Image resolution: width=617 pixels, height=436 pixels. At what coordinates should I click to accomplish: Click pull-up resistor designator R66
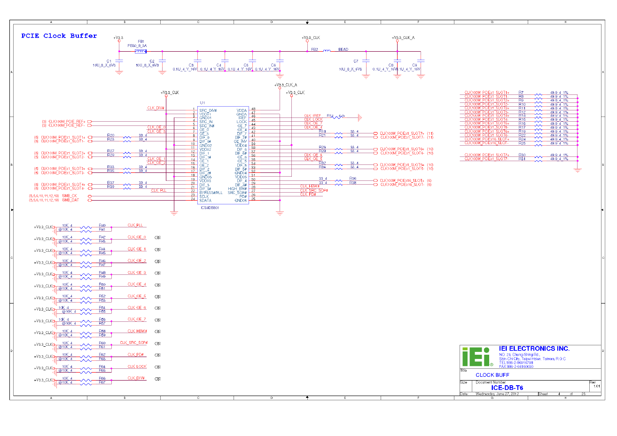click(x=102, y=378)
